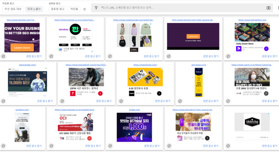Click black arrow in 6.25 참전용사 후원 ad

[159, 93]
